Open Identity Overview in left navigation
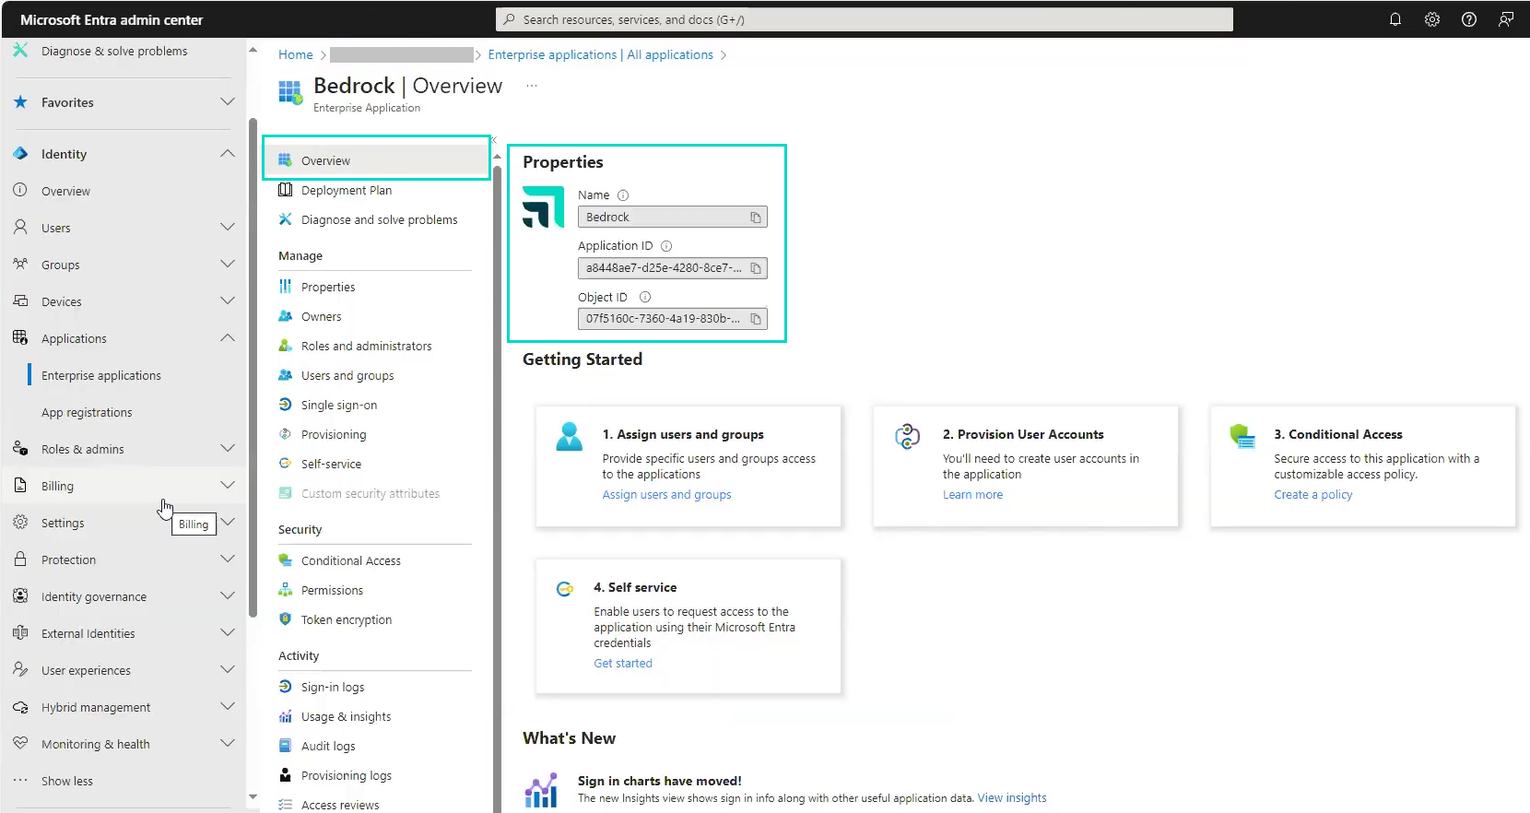The image size is (1530, 813). point(65,191)
